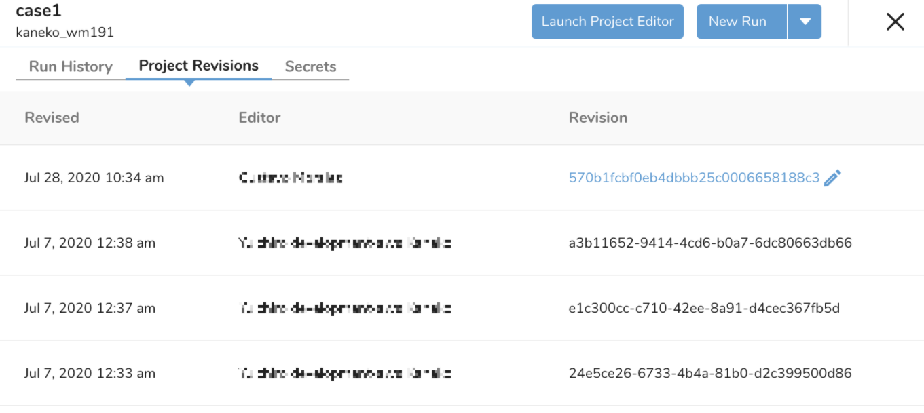Click the Revised column header
This screenshot has height=413, width=924.
[x=52, y=117]
